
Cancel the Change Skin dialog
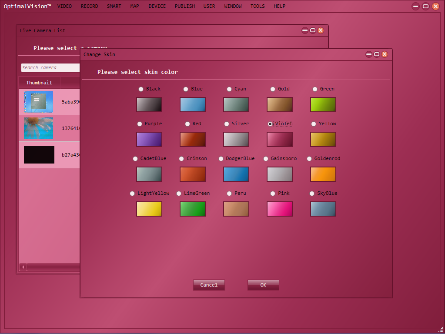(209, 285)
